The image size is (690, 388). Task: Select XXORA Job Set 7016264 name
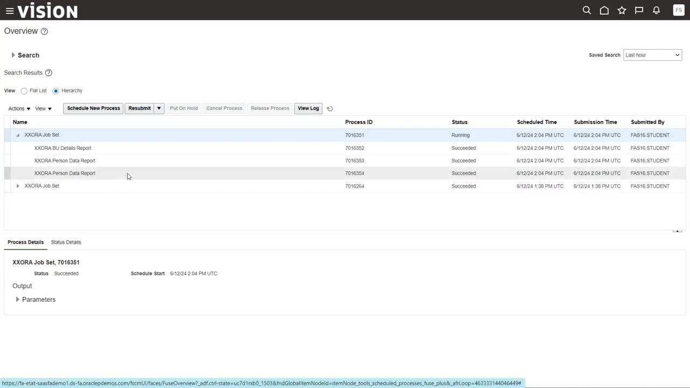42,186
